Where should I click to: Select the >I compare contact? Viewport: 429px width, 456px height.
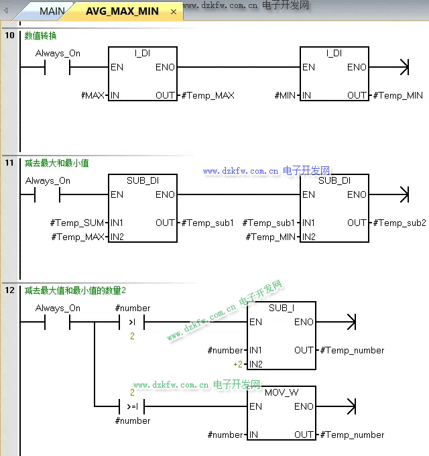(x=132, y=322)
